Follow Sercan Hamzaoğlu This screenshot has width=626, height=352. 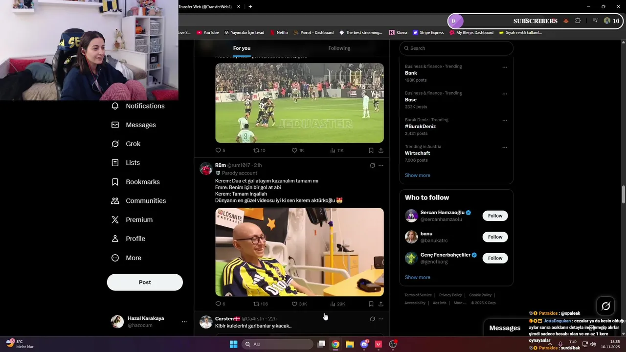pyautogui.click(x=495, y=216)
